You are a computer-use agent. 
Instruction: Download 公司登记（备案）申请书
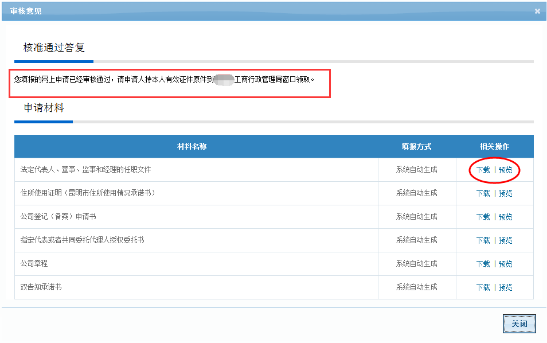pos(483,217)
